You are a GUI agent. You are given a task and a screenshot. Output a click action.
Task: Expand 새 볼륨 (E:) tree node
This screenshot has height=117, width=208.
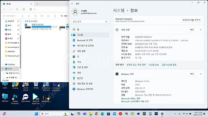[4, 77]
